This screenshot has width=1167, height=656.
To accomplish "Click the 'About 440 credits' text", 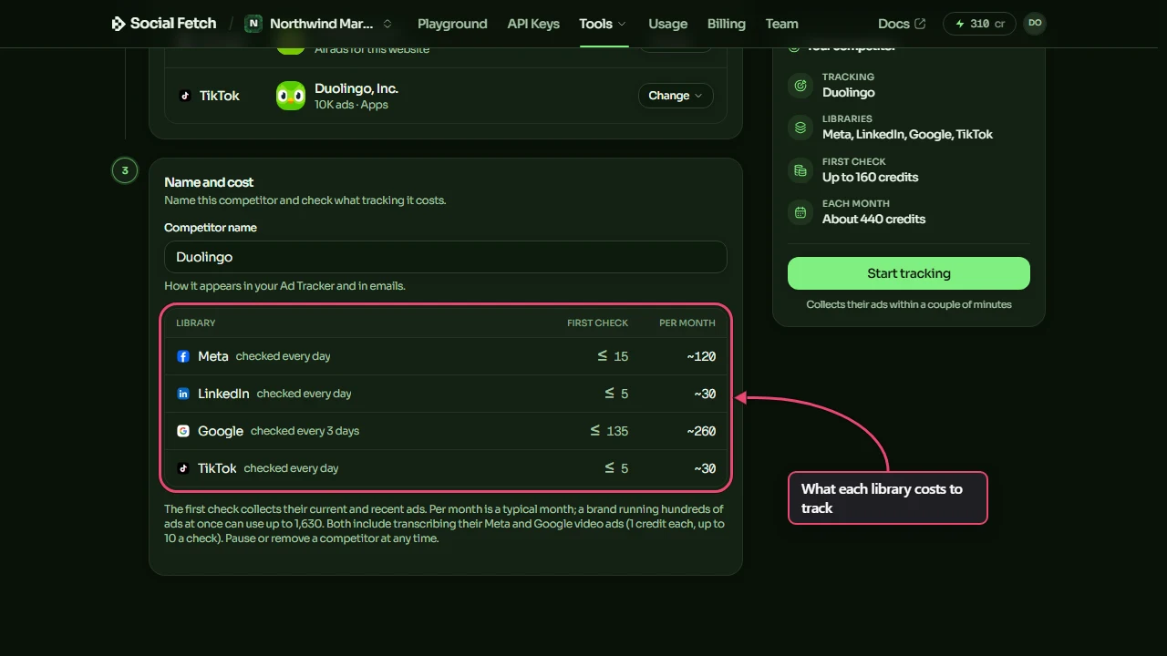I will pyautogui.click(x=873, y=219).
